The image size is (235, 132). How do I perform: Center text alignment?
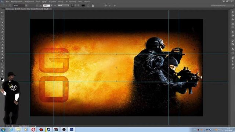[75, 5]
